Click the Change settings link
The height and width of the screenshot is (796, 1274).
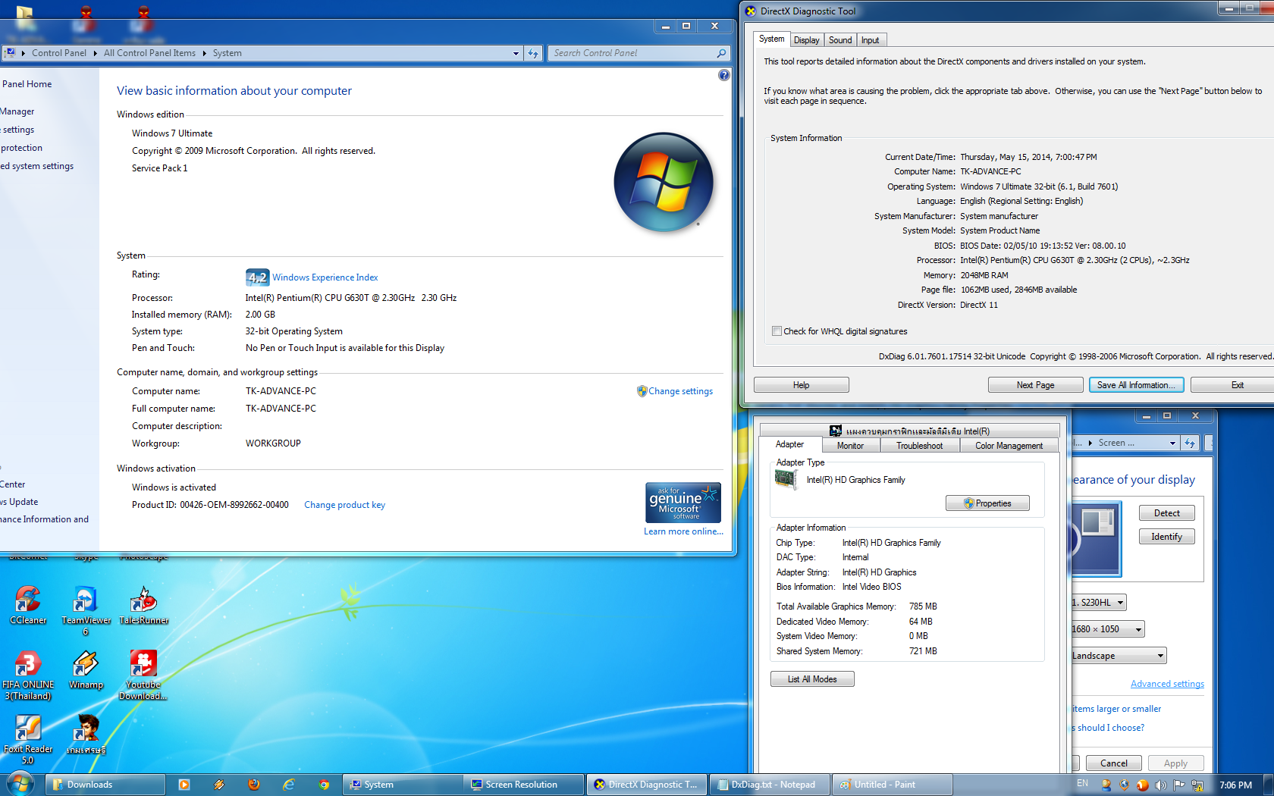(680, 391)
